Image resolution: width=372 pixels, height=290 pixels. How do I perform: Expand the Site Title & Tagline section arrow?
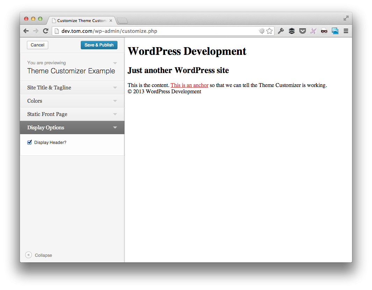pyautogui.click(x=115, y=87)
